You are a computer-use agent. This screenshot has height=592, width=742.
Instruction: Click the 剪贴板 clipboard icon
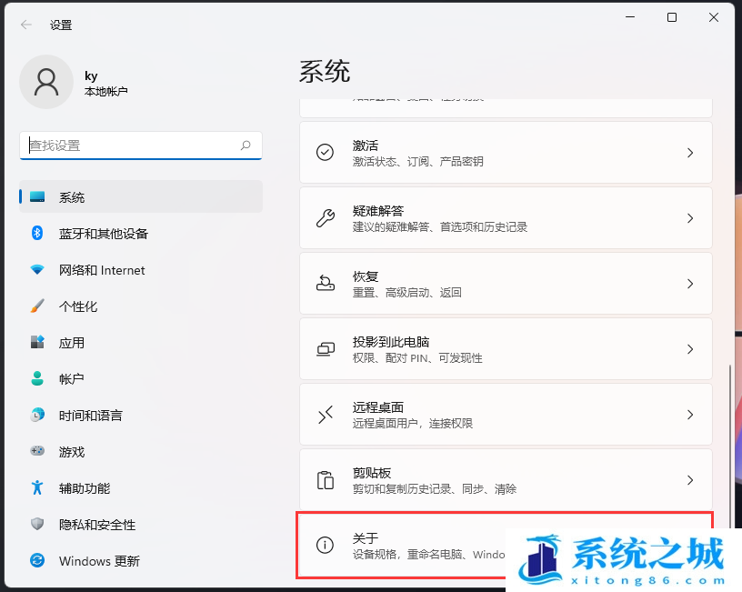(326, 480)
